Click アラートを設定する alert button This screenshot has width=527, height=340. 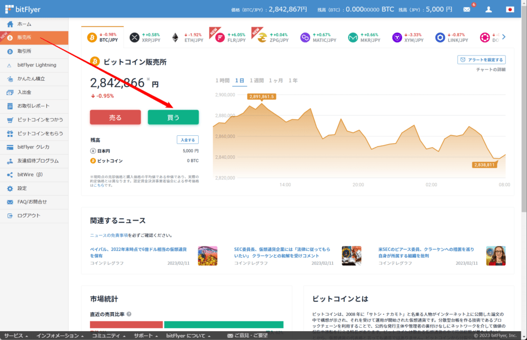click(482, 60)
